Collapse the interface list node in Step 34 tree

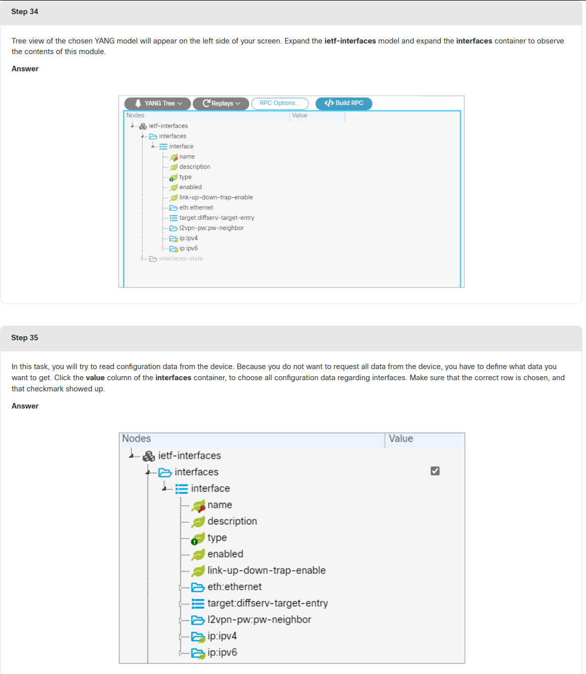coord(153,146)
